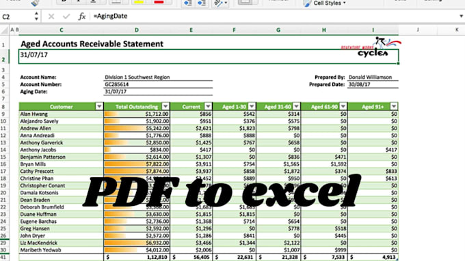Open the text orientation tool

pos(221,3)
